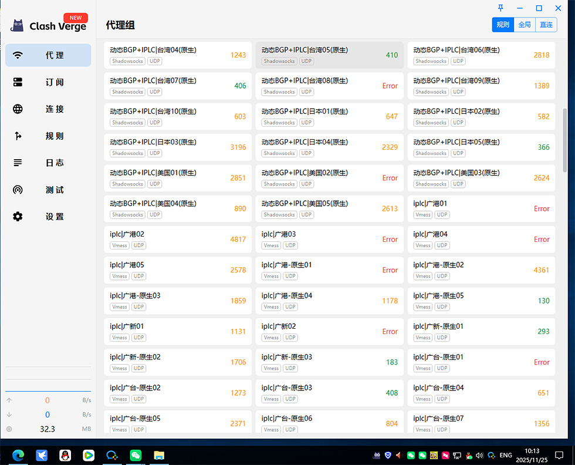Switch to 直连 direct mode
This screenshot has height=465, width=575.
pyautogui.click(x=546, y=25)
